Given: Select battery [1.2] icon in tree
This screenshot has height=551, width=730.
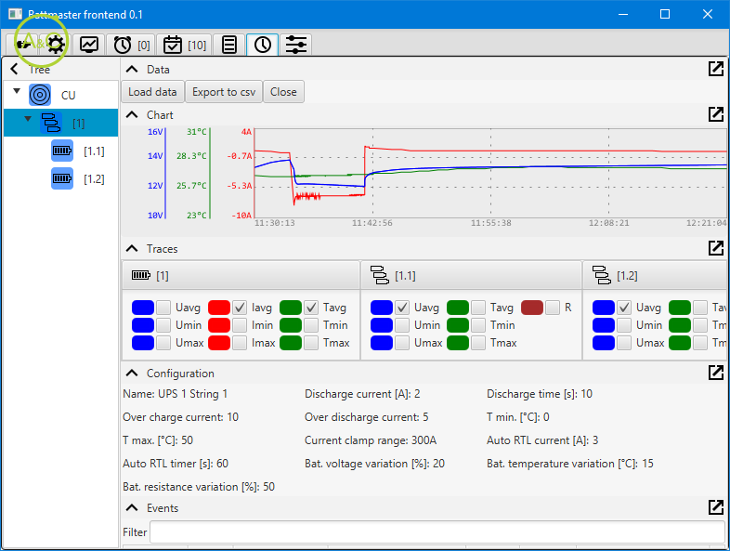Looking at the screenshot, I should (62, 178).
